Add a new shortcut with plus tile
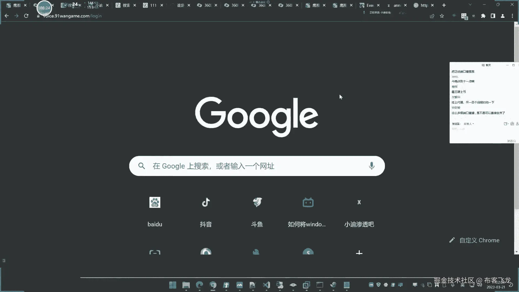The height and width of the screenshot is (292, 519). coord(359,253)
